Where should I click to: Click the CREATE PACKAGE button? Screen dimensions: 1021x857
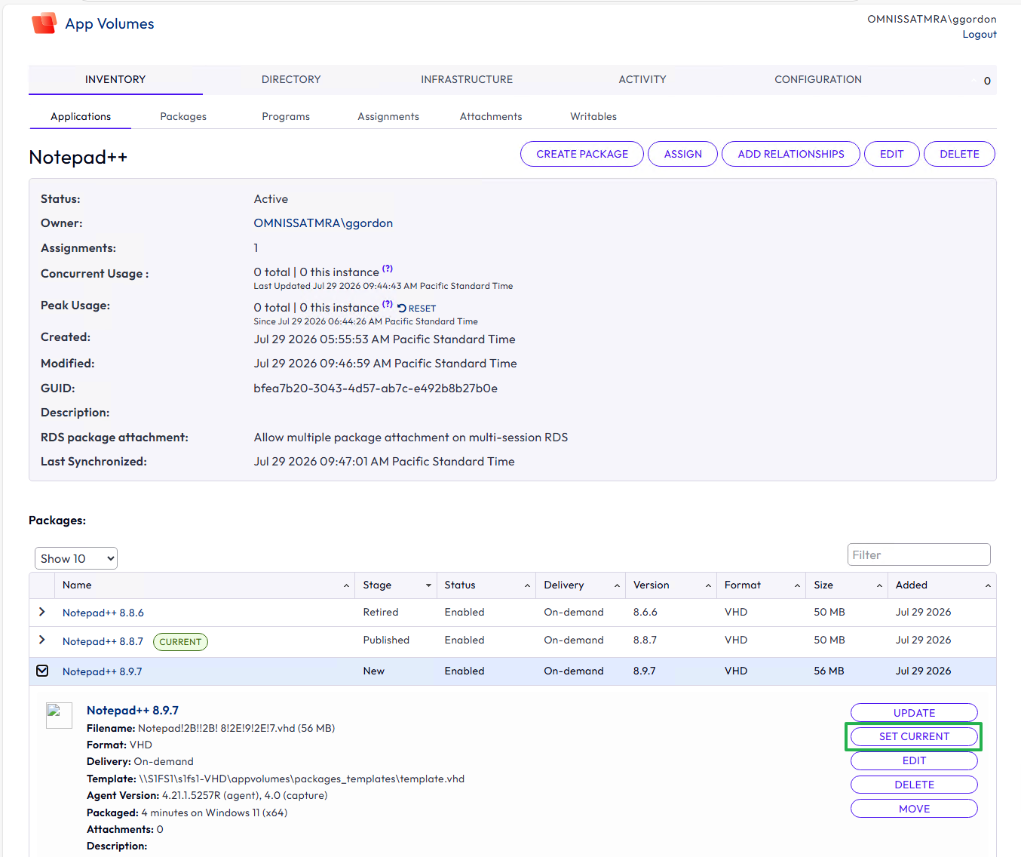582,154
